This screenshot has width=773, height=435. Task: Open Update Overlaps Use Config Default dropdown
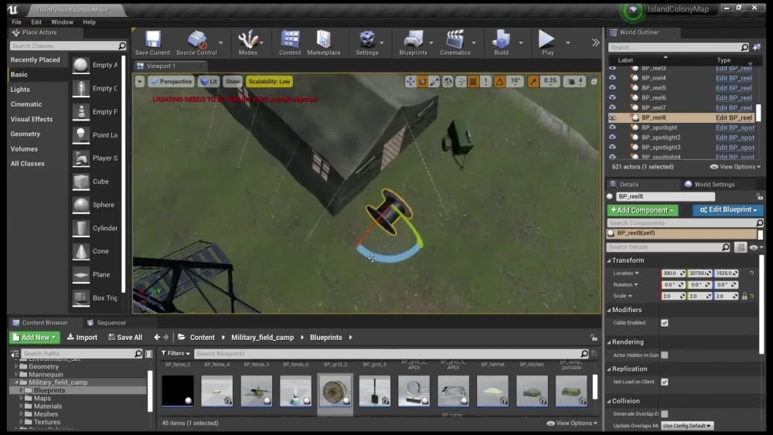[x=687, y=426]
